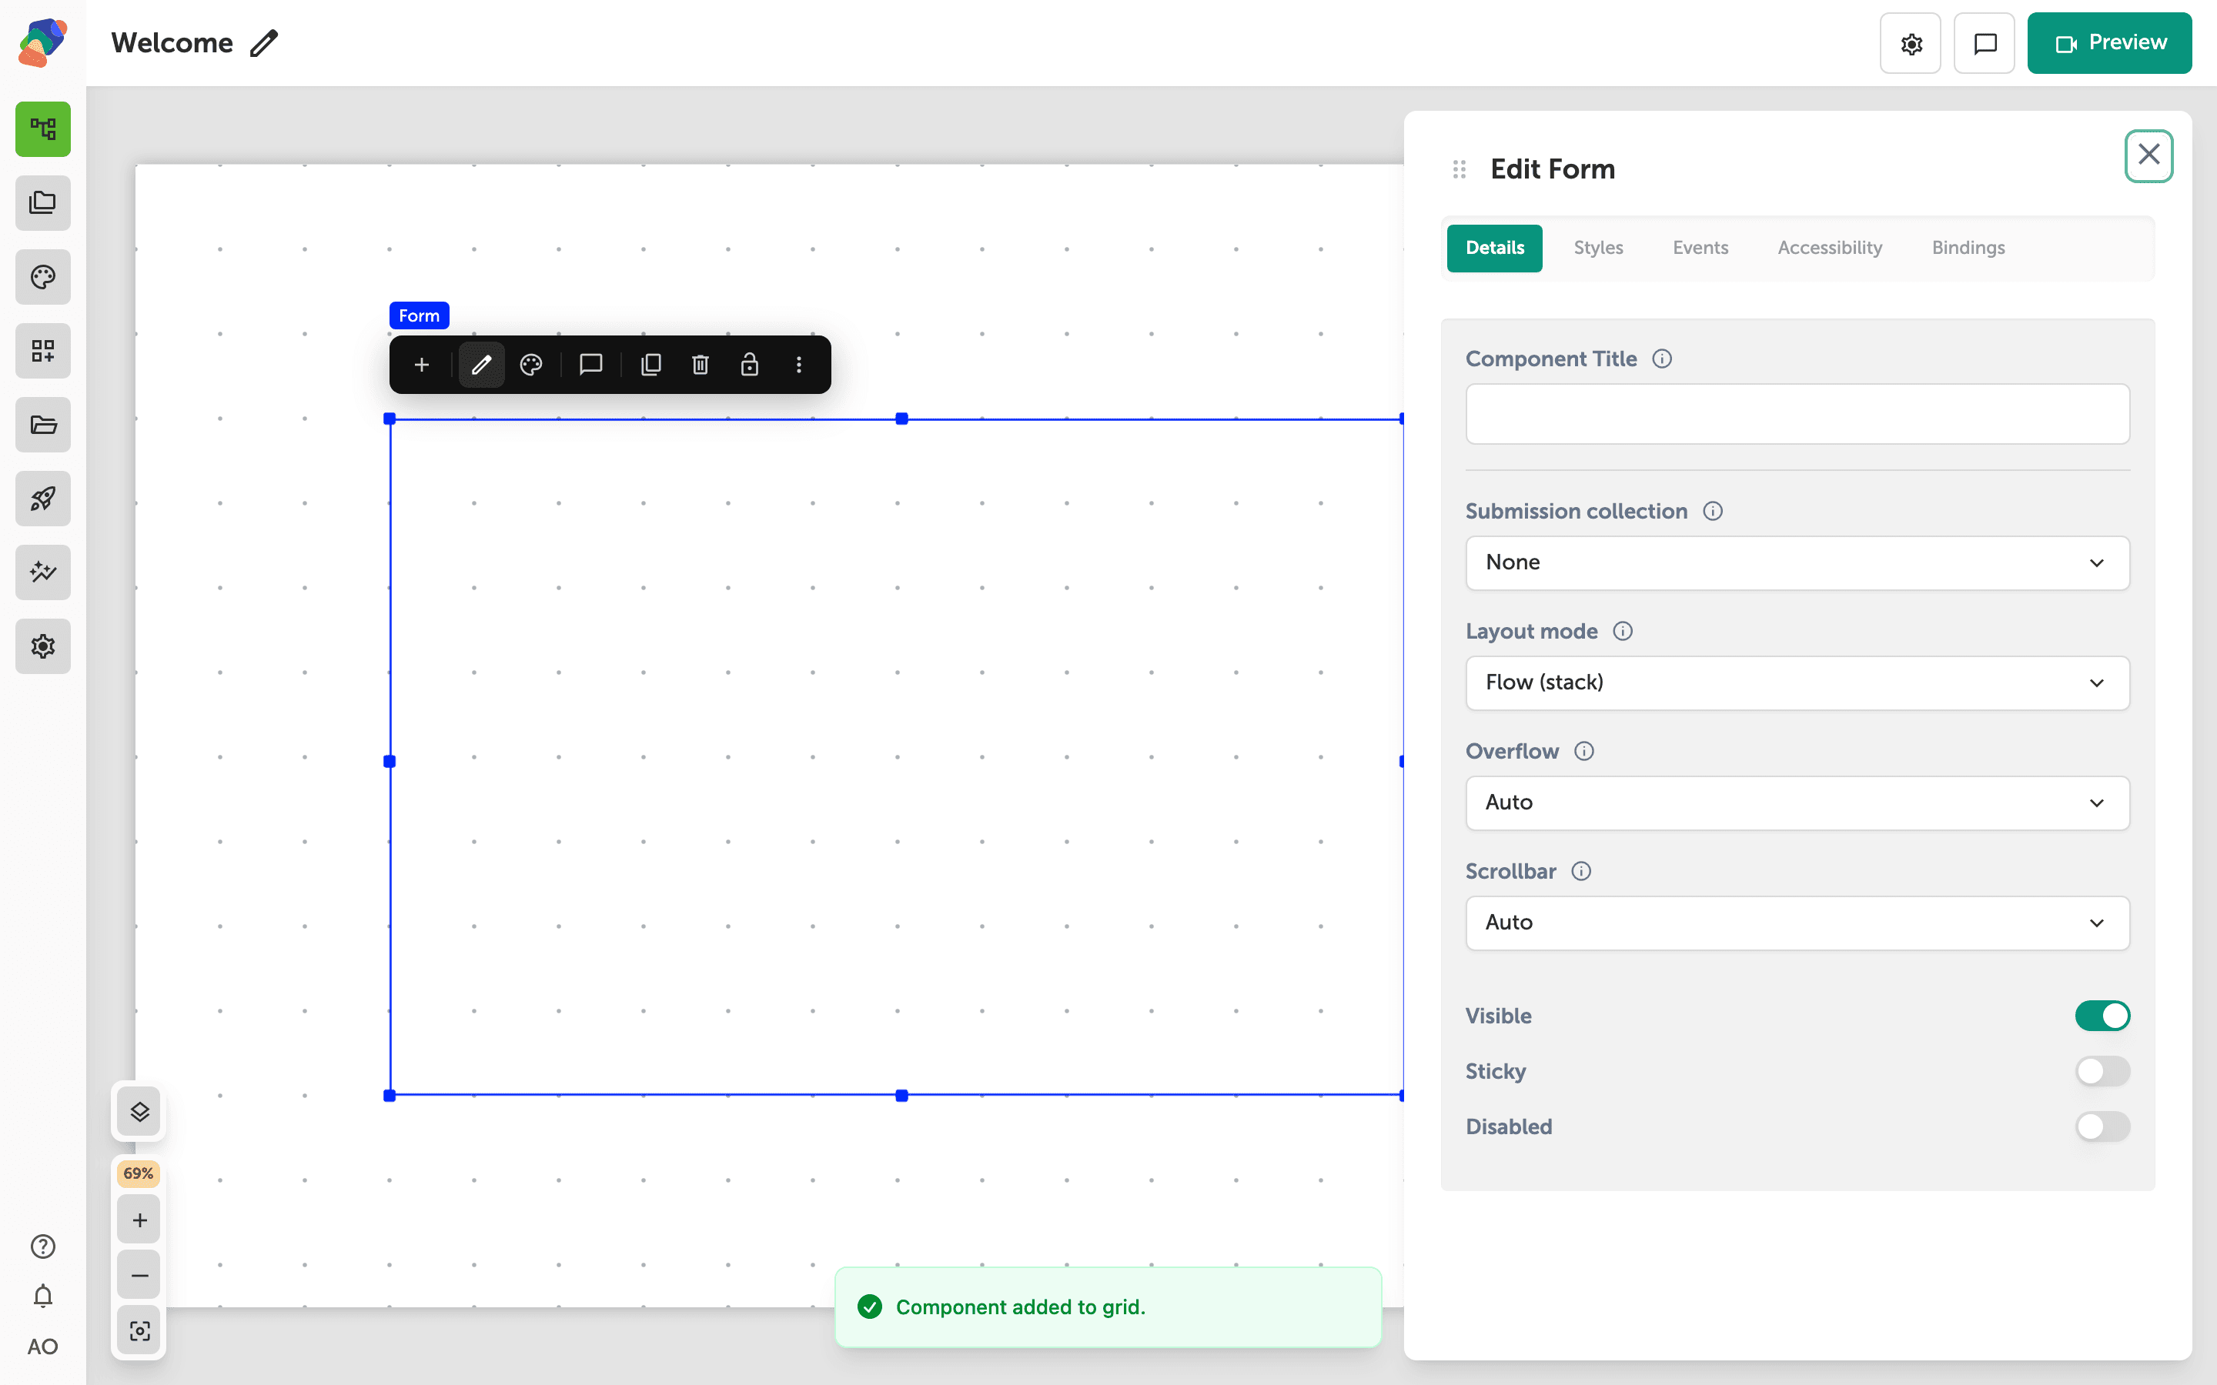The image size is (2217, 1385).
Task: Switch to the Styles tab
Action: tap(1599, 249)
